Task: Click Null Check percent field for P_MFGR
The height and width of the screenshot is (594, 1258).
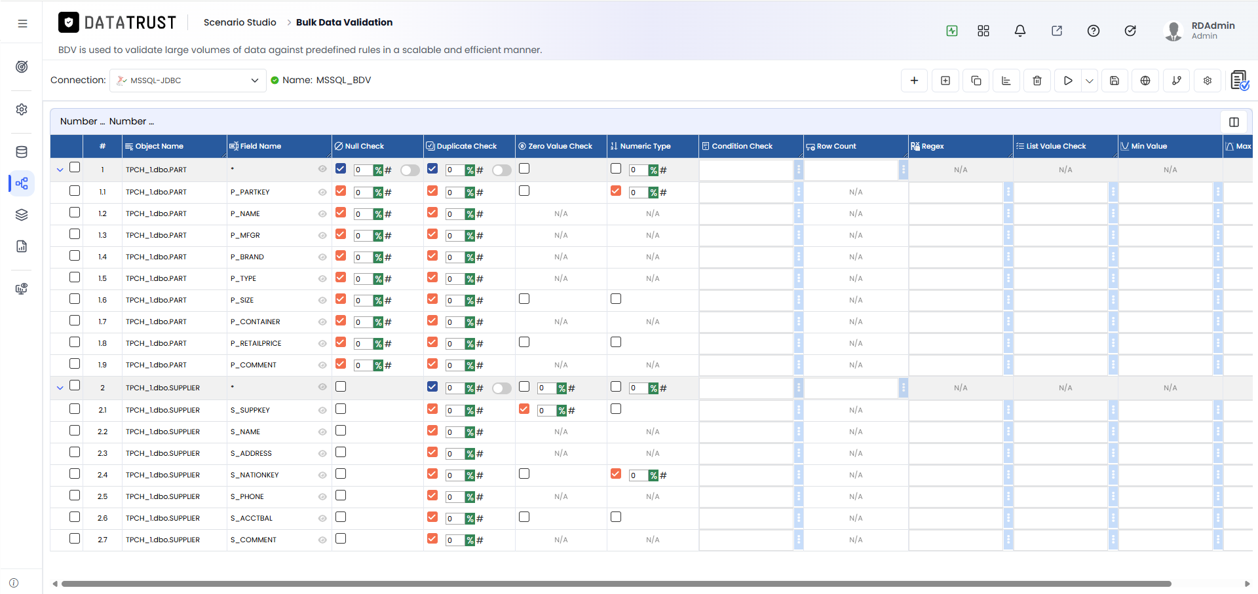Action: tap(363, 236)
